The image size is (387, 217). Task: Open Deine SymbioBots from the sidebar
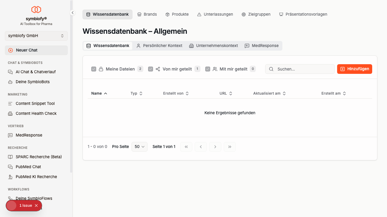click(32, 82)
